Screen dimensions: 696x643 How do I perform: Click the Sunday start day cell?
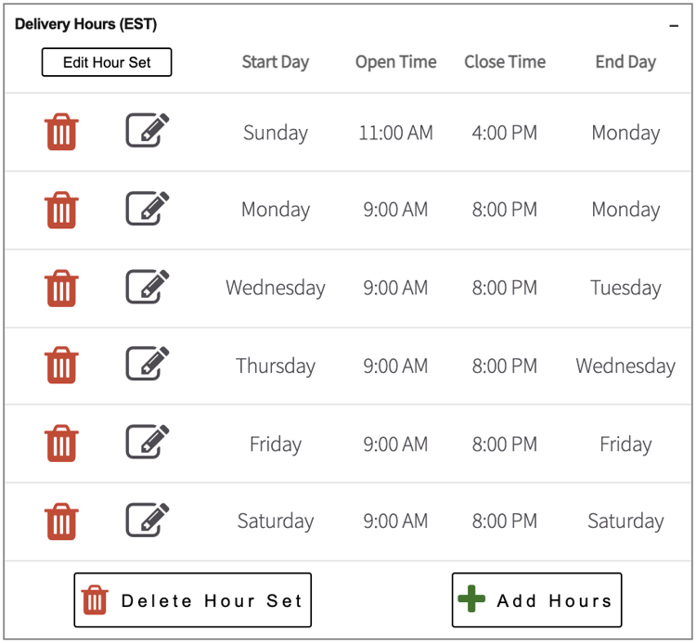click(276, 133)
